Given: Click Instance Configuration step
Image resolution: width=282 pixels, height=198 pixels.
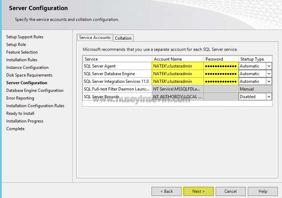Looking at the screenshot, I should point(27,68).
